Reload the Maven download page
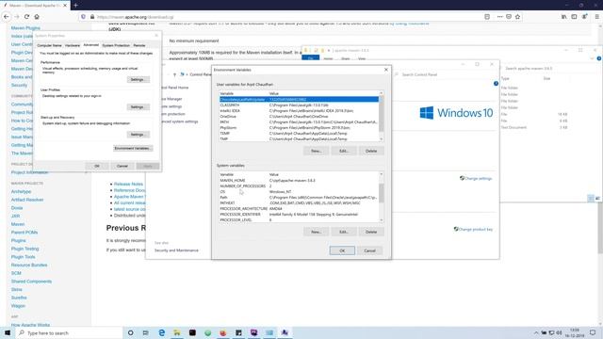This screenshot has height=339, width=603. tap(26, 17)
